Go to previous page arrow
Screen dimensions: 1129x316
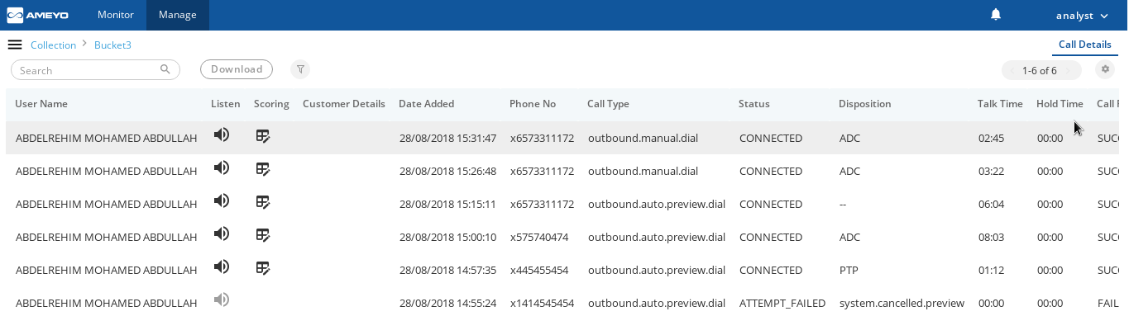click(x=1012, y=71)
